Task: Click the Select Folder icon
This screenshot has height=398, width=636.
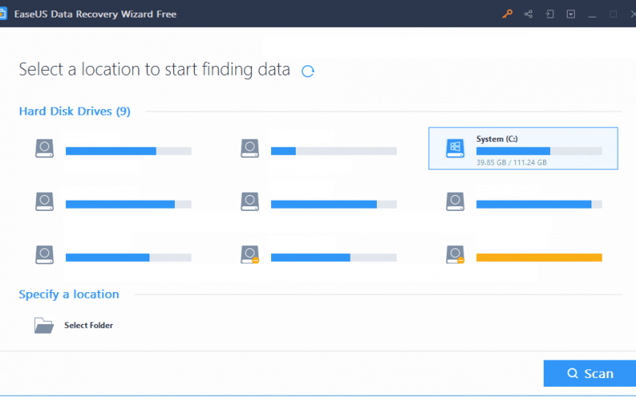Action: point(44,326)
